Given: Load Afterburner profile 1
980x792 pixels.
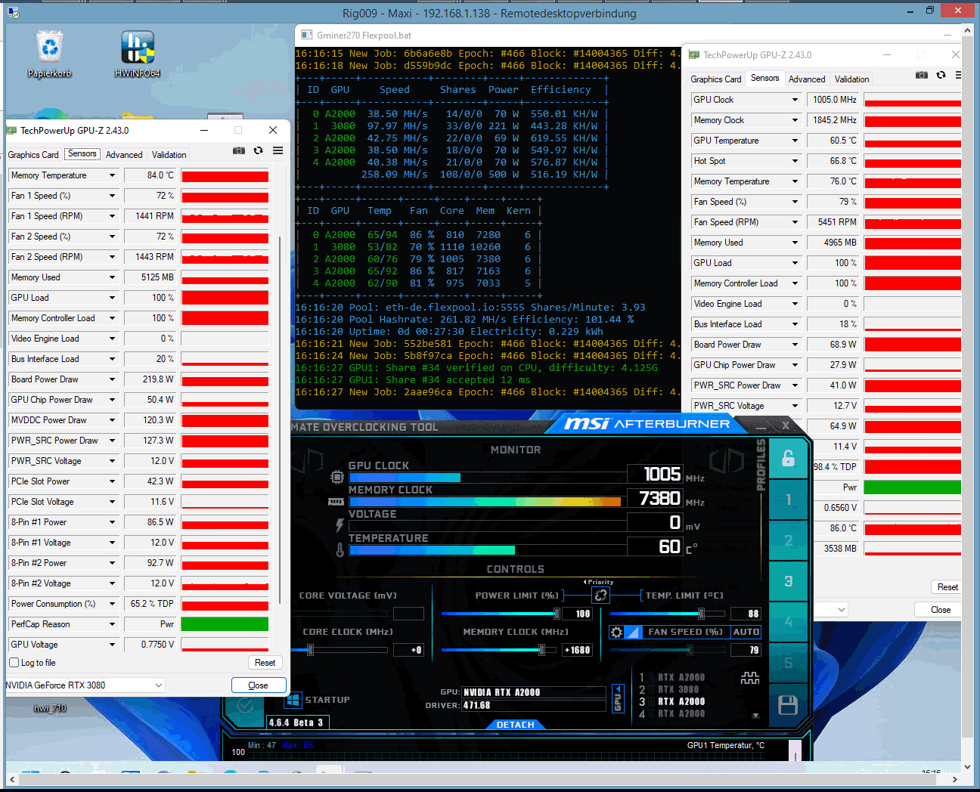Looking at the screenshot, I should point(788,500).
